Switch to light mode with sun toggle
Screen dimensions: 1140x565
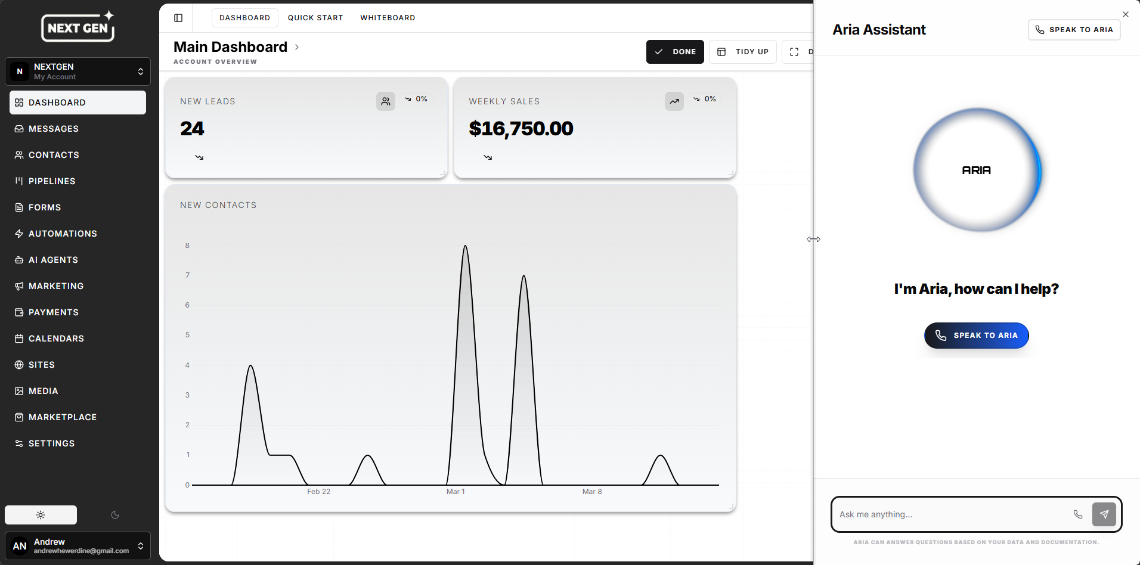tap(41, 515)
